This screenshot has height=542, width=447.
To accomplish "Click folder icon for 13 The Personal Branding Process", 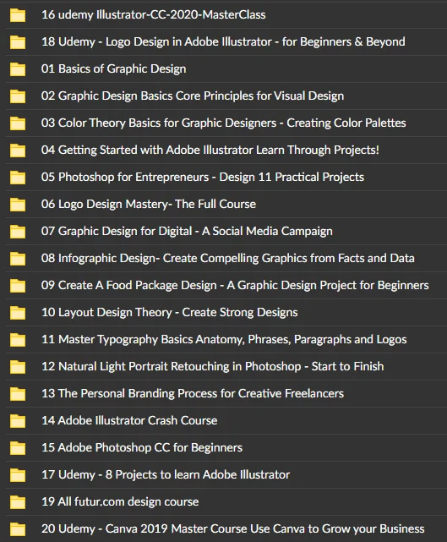I will click(18, 394).
